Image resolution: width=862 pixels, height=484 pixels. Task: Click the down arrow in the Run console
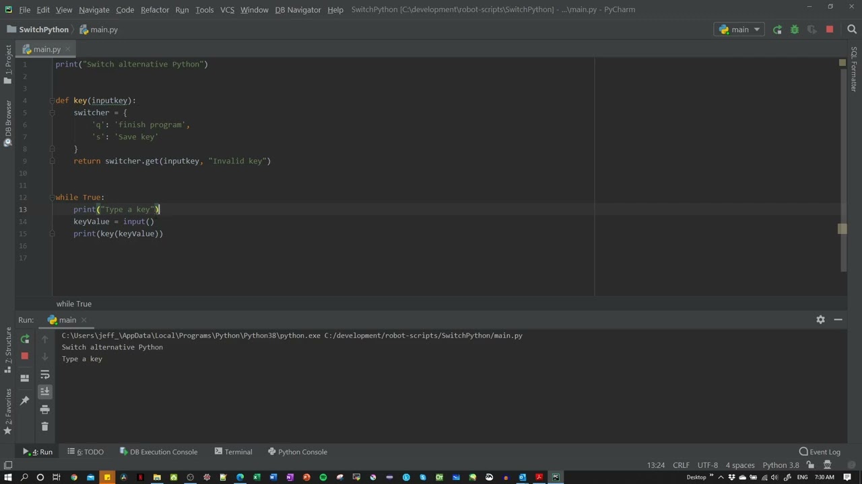tap(45, 357)
